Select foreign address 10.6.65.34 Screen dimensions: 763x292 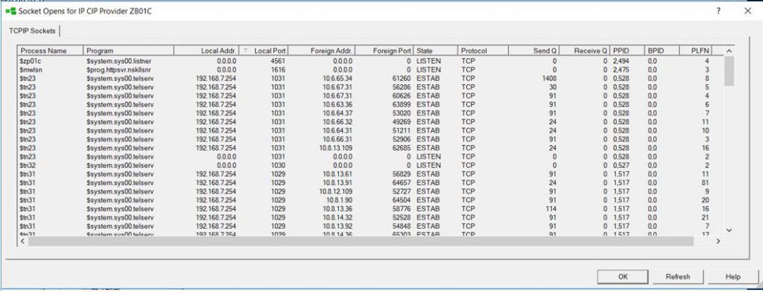point(338,79)
